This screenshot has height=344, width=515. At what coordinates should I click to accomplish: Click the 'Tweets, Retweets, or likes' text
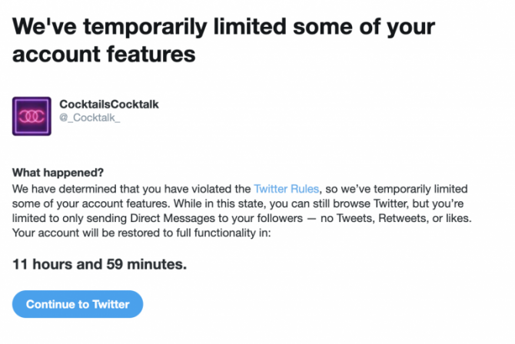(398, 218)
